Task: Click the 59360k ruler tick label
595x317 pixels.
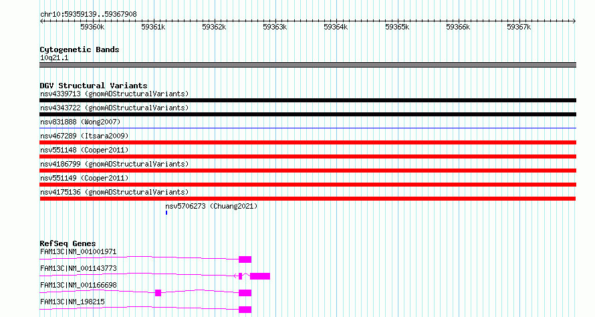Action: tap(92, 27)
